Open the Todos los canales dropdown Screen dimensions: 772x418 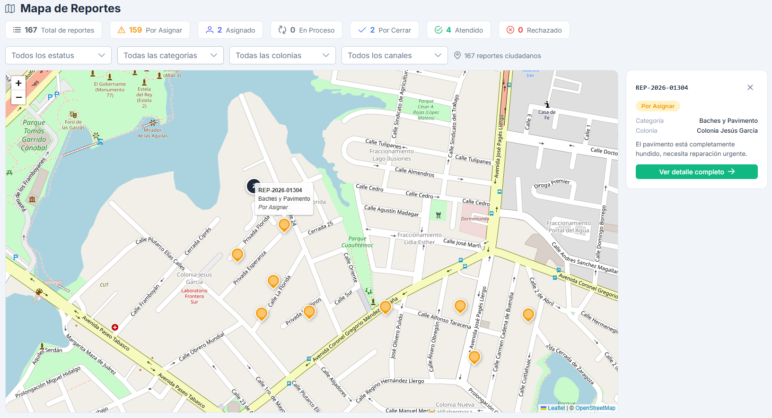(395, 55)
